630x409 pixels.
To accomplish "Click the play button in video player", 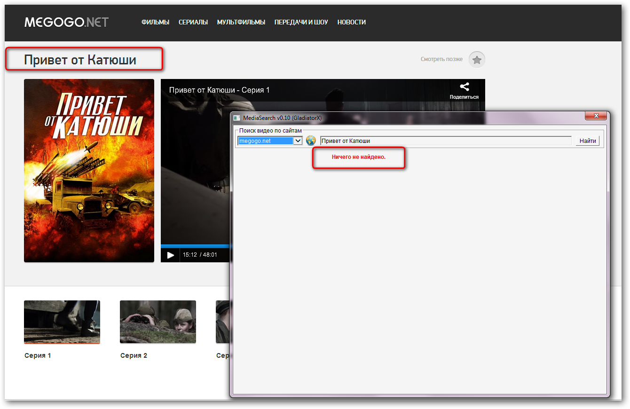I will [171, 255].
